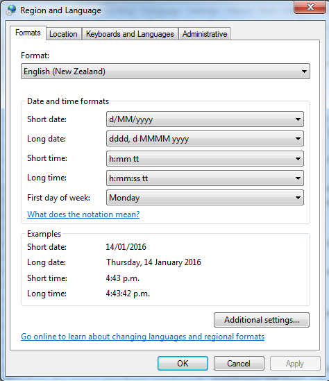The image size is (329, 381).
Task: Confirm with the OK button
Action: click(x=183, y=364)
